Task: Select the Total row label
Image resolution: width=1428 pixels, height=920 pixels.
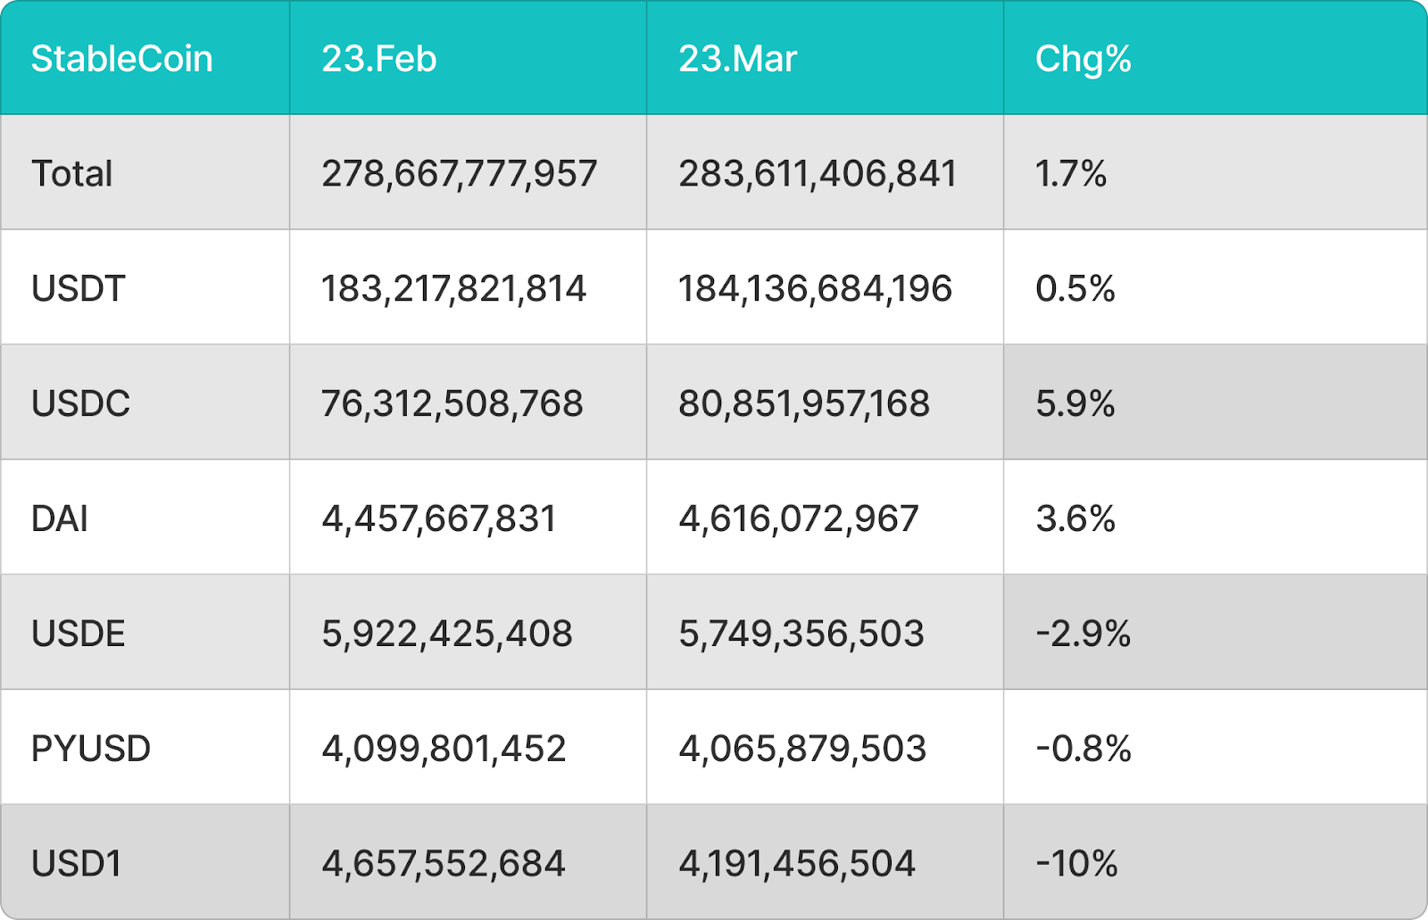Action: tap(72, 173)
